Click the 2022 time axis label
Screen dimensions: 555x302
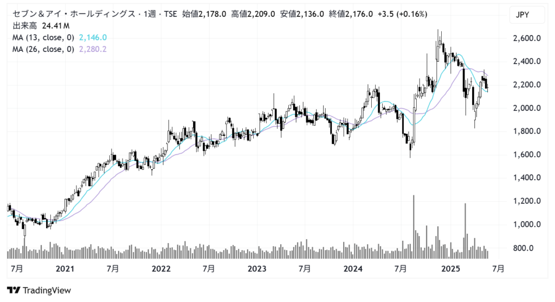(161, 269)
